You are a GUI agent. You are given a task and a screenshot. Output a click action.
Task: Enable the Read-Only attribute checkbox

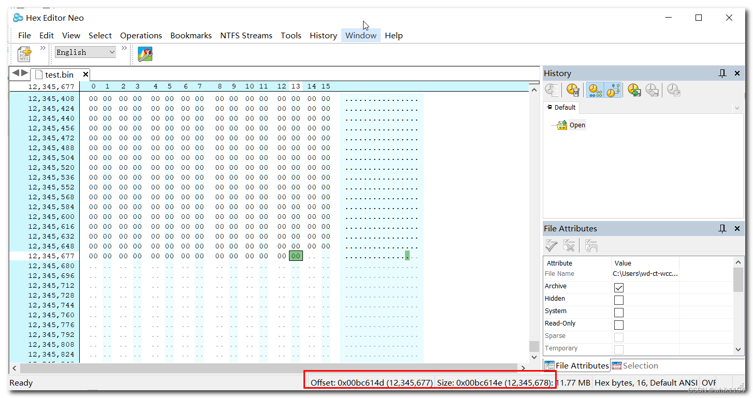click(x=619, y=325)
